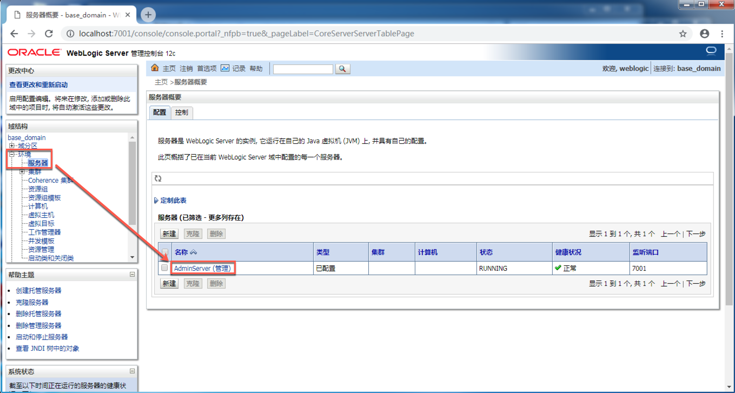Click the 监听端口 column header

coord(646,252)
